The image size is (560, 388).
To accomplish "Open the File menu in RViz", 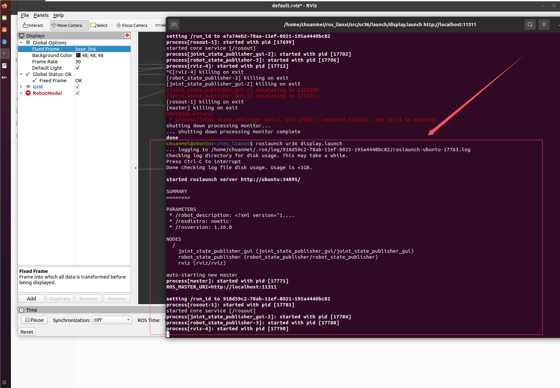I will coord(25,15).
